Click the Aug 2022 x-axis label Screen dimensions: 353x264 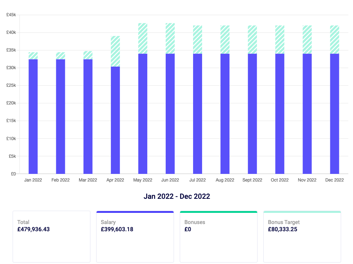pos(225,180)
